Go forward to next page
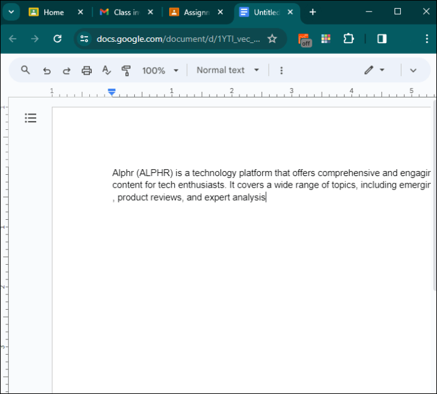Screen dimensions: 437x394 coord(35,39)
